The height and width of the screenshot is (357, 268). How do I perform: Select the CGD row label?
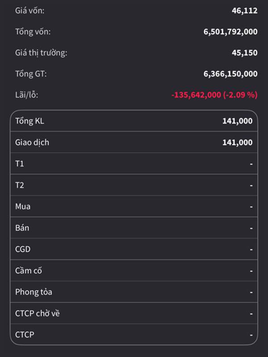pos(23,249)
